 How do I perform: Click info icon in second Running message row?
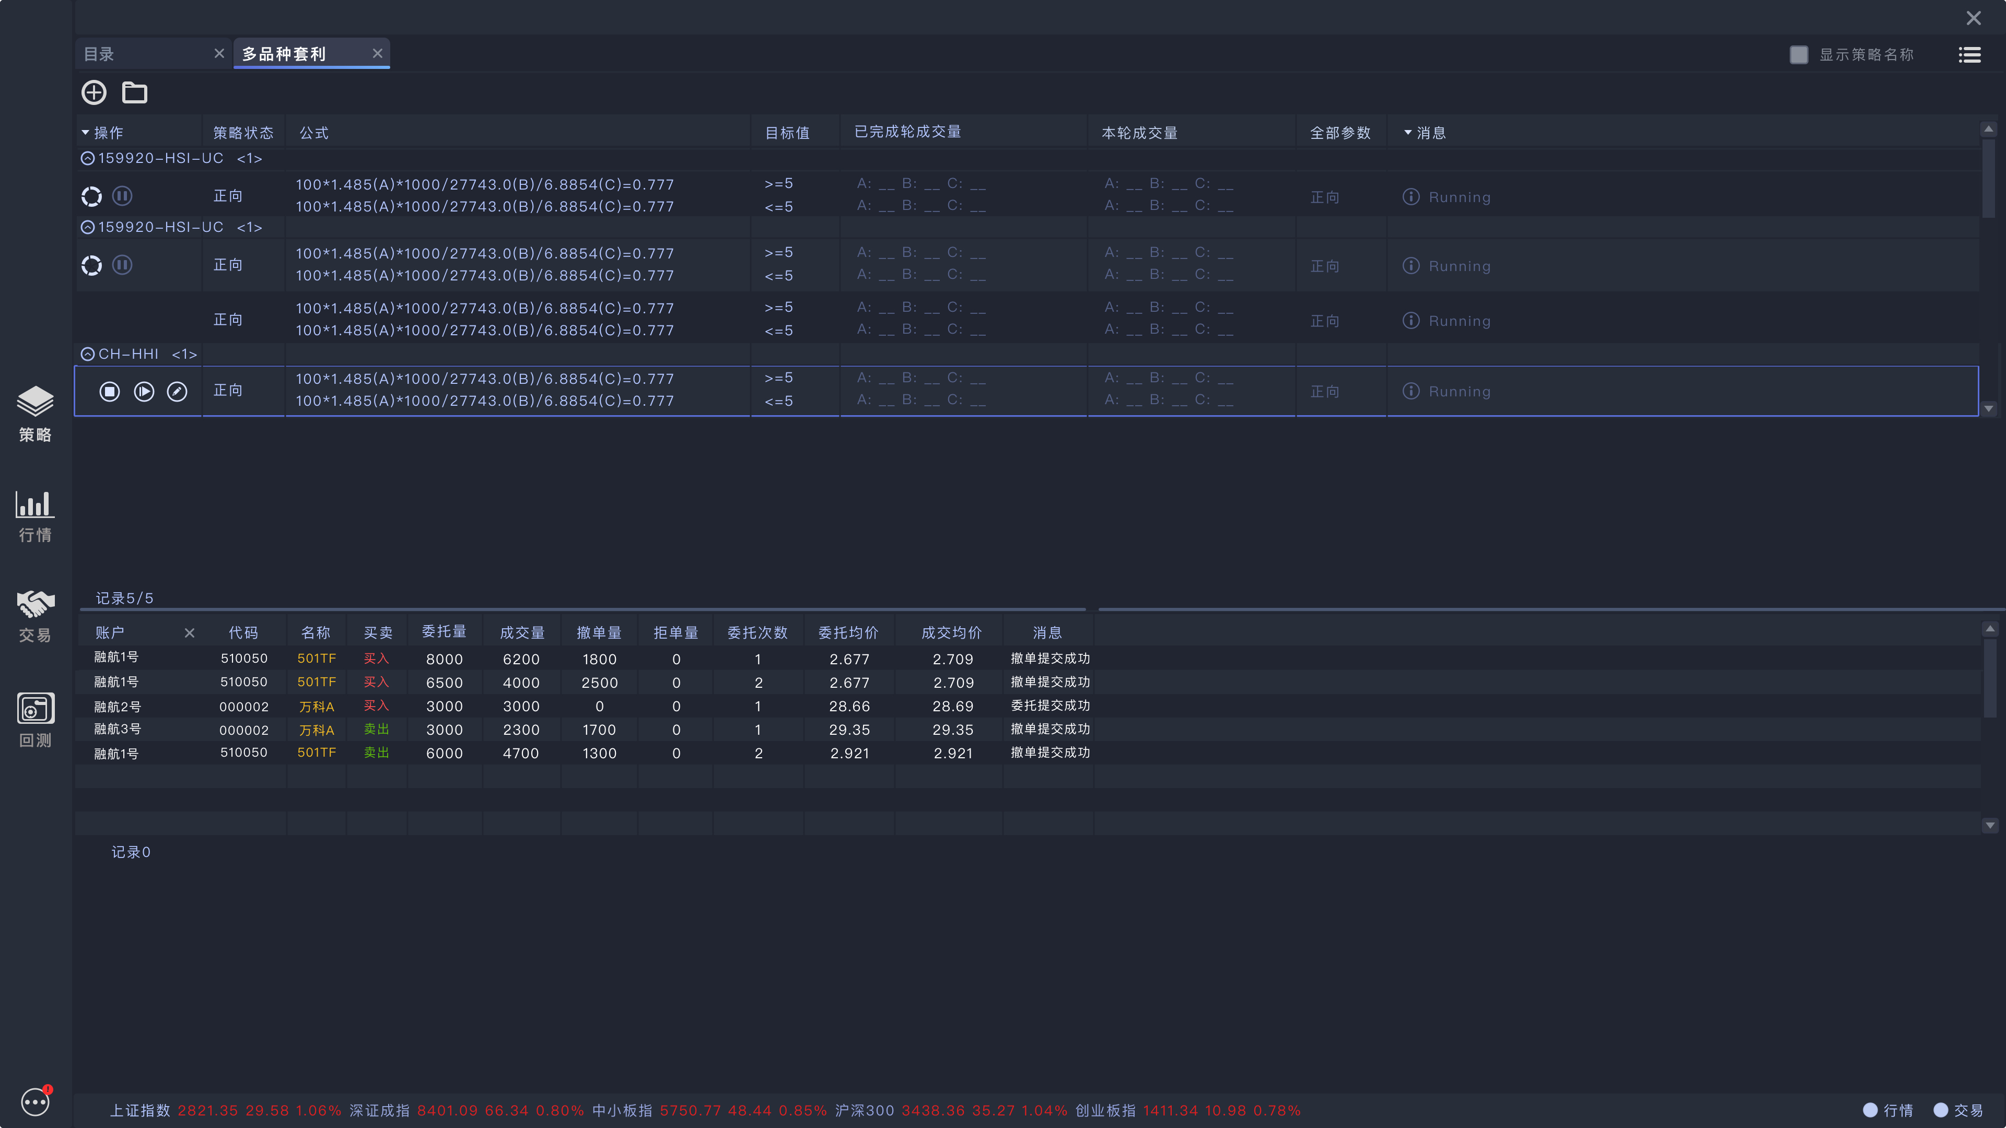pos(1411,266)
